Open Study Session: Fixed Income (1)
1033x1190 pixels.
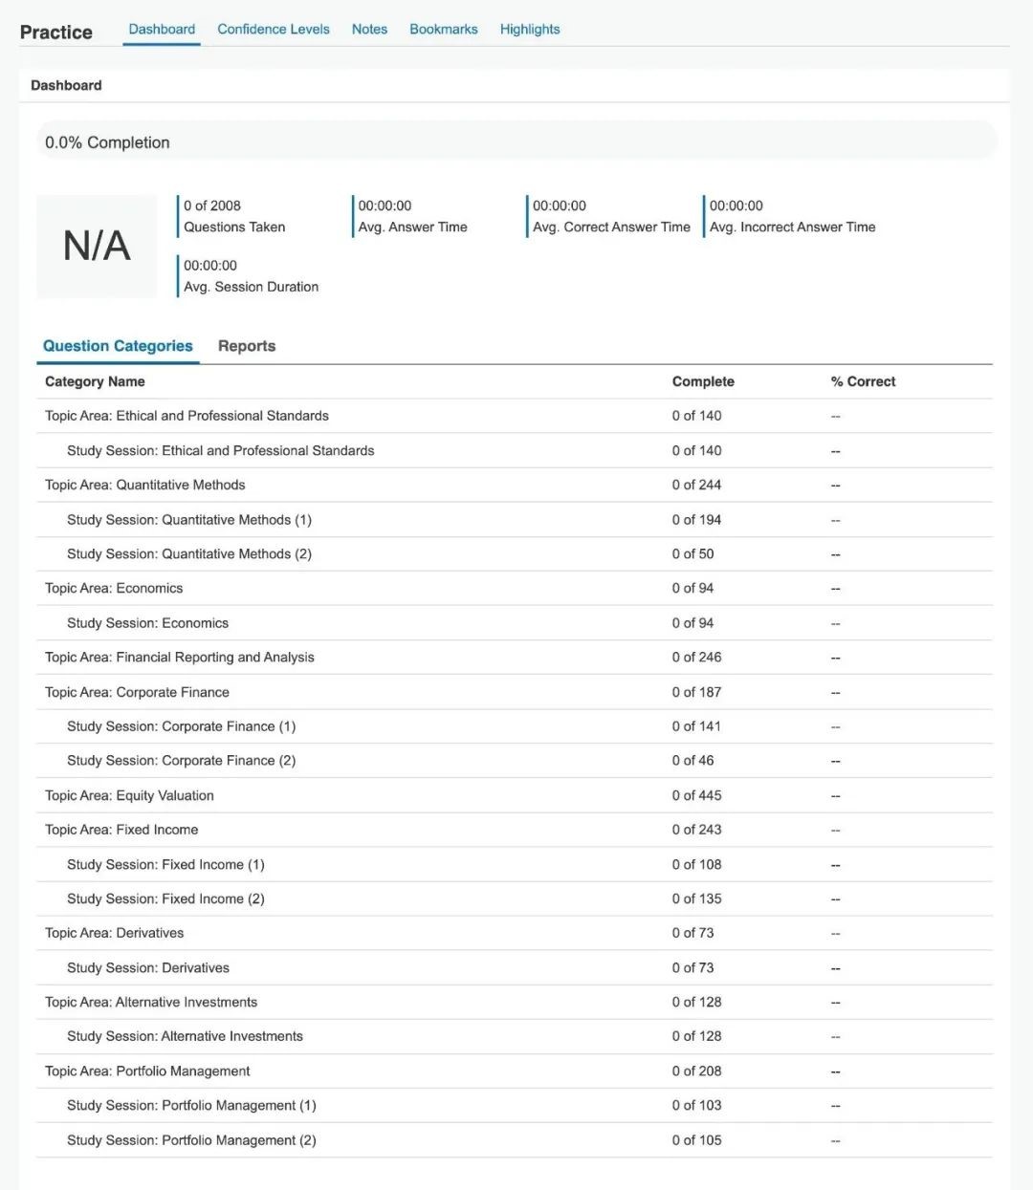coord(165,865)
